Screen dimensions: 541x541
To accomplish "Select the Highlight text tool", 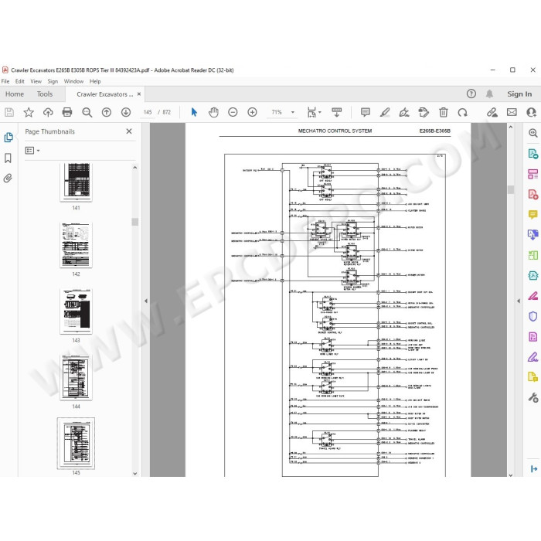I will (x=385, y=112).
